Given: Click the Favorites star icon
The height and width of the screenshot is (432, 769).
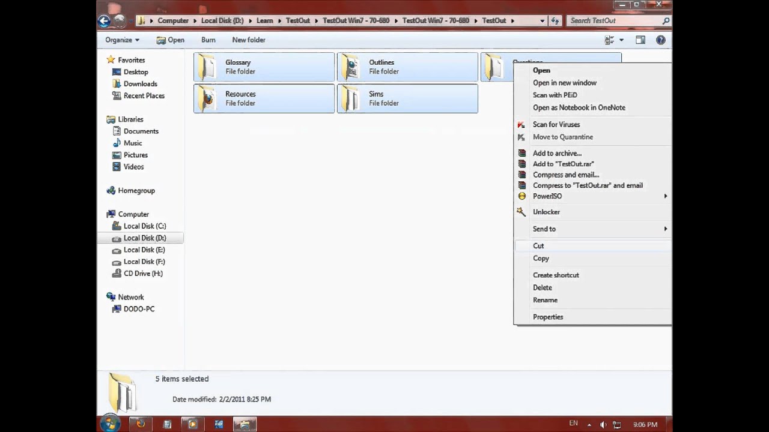Looking at the screenshot, I should tap(111, 60).
